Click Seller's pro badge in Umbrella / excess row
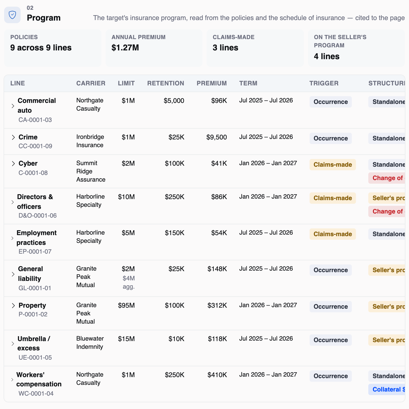The width and height of the screenshot is (409, 409). (387, 340)
